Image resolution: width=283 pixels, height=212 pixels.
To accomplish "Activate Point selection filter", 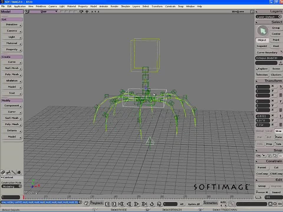I will [276, 40].
